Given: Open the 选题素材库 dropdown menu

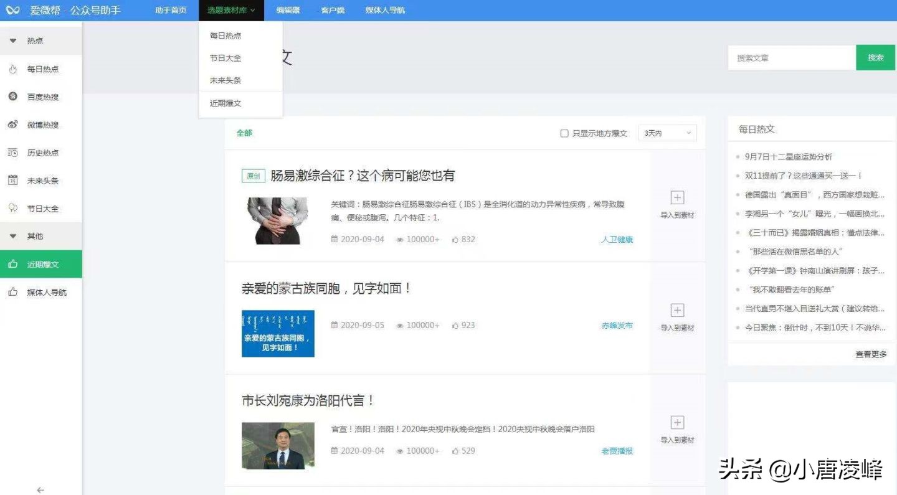Looking at the screenshot, I should click(x=229, y=10).
